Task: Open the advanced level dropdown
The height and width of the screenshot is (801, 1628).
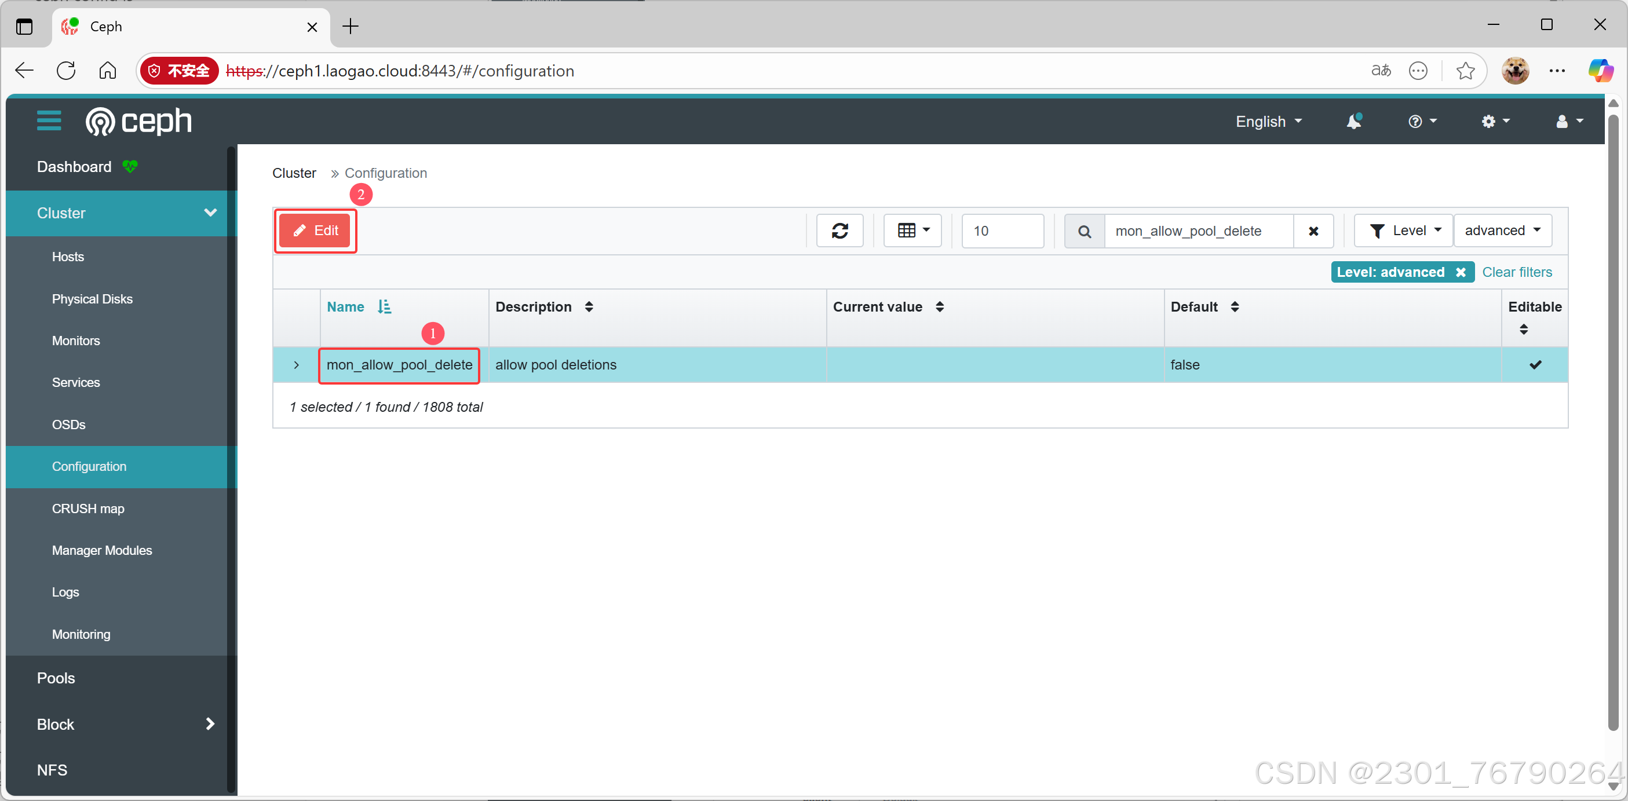Action: (x=1502, y=231)
